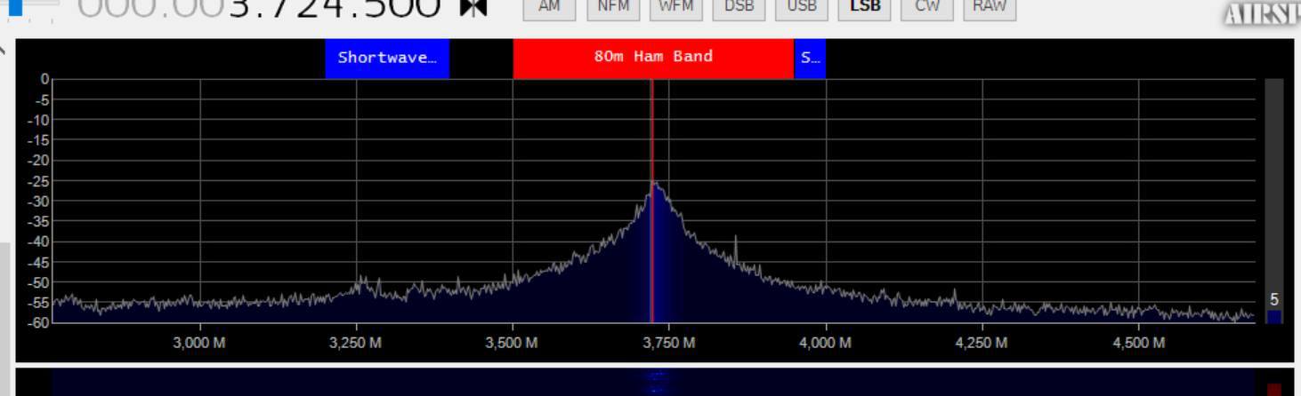Choose the LSB mode button
Viewport: 1301px width, 396px height.
click(864, 8)
